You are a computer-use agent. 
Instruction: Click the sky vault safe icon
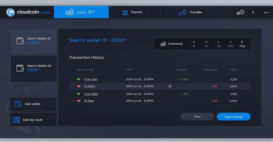(16, 120)
